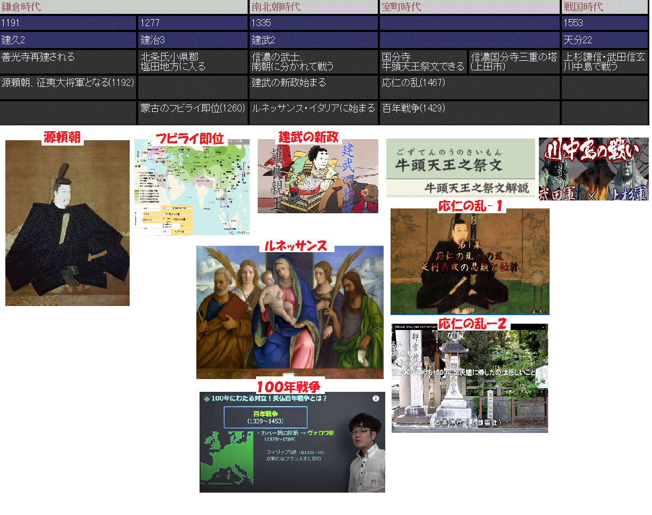The image size is (652, 515).
Task: Click the info icon on the 100年戦争 video
Action: coord(376,398)
